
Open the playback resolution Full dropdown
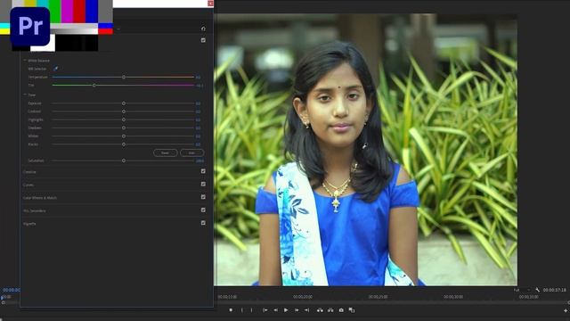521,290
